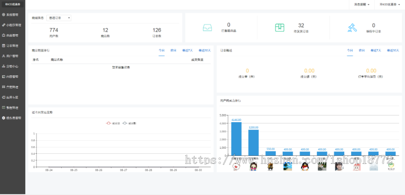Image resolution: width=405 pixels, height=195 pixels.
Task: Click the 维权中订单 label
Action: 373,31
